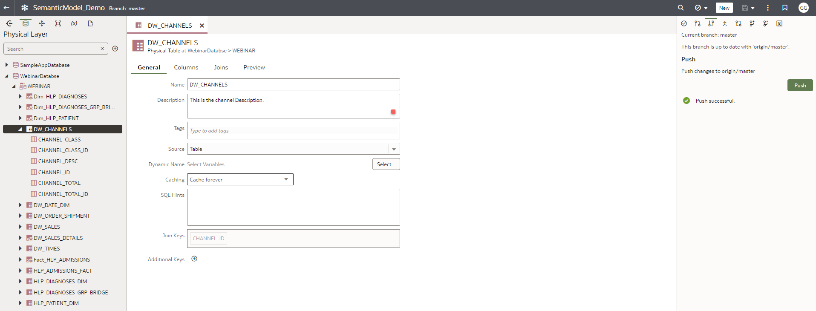Viewport: 816px width, 311px height.
Task: Click the SQL Hints text area
Action: click(293, 207)
